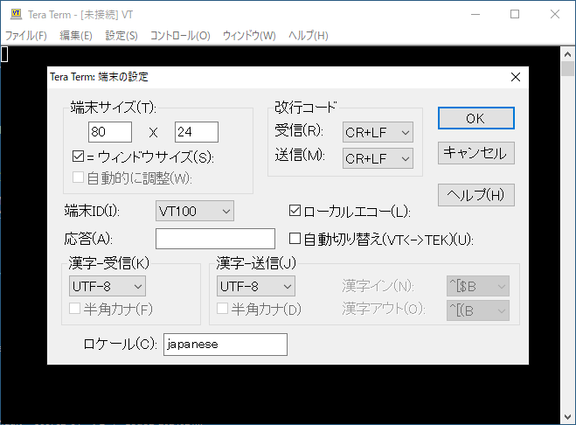The image size is (576, 425).
Task: Close the Tera Term main window
Action: [x=555, y=14]
